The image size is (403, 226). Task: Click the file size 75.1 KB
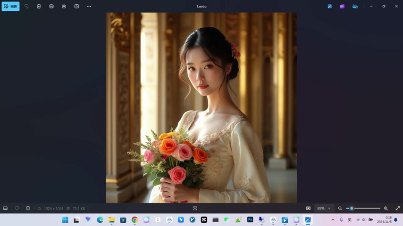coord(79,209)
